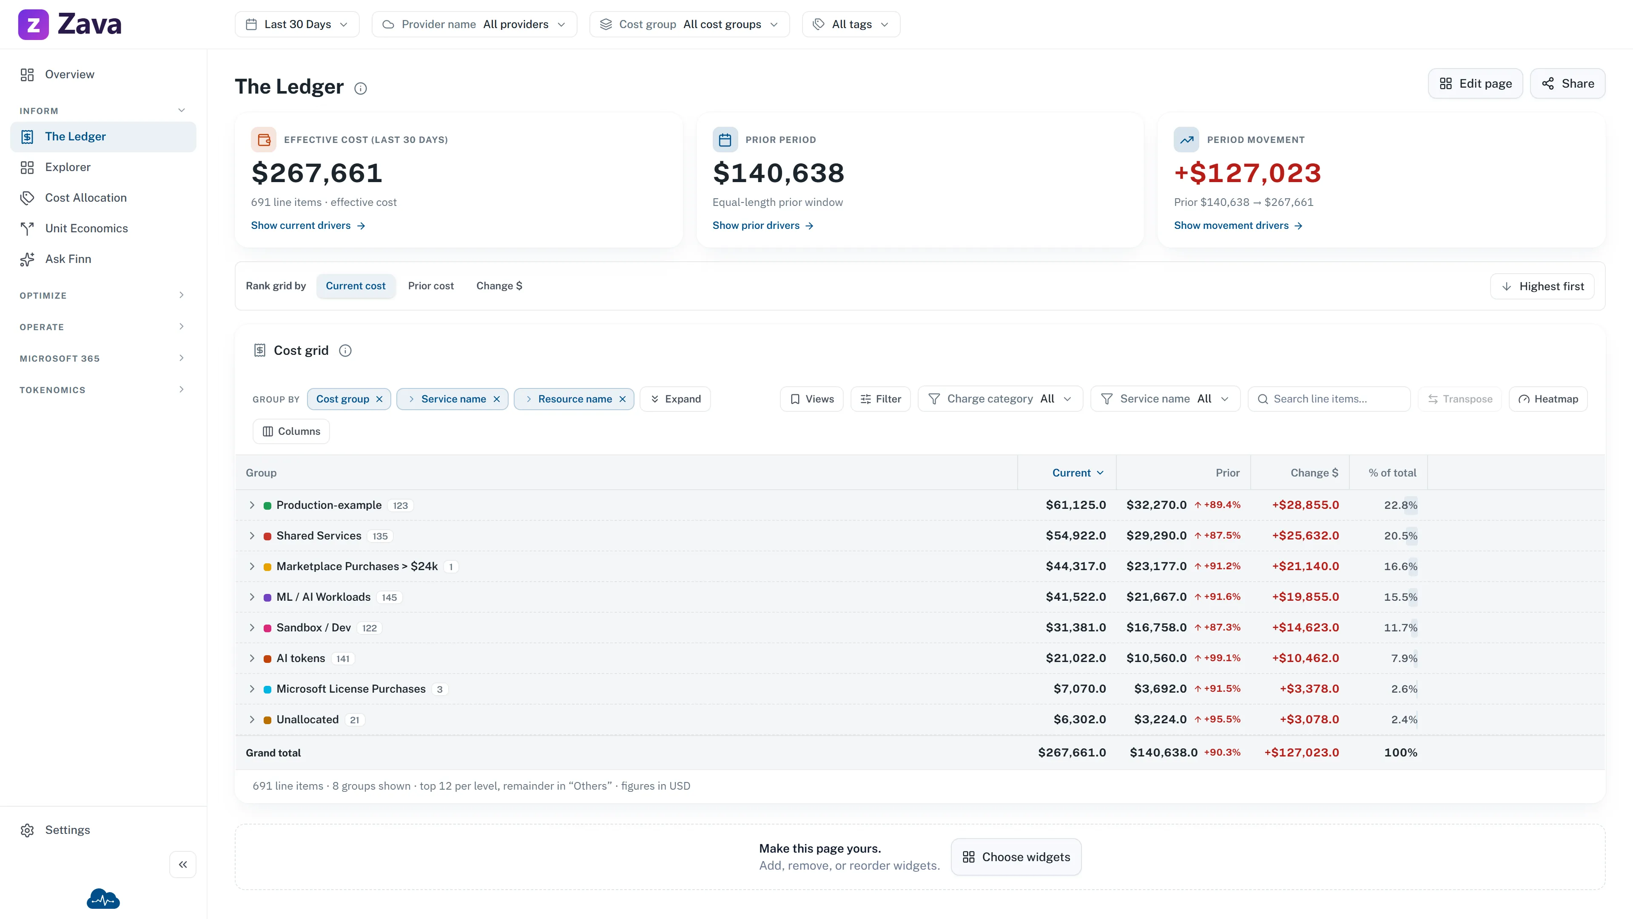Rank grid by Prior cost
This screenshot has height=919, width=1633.
coord(430,286)
